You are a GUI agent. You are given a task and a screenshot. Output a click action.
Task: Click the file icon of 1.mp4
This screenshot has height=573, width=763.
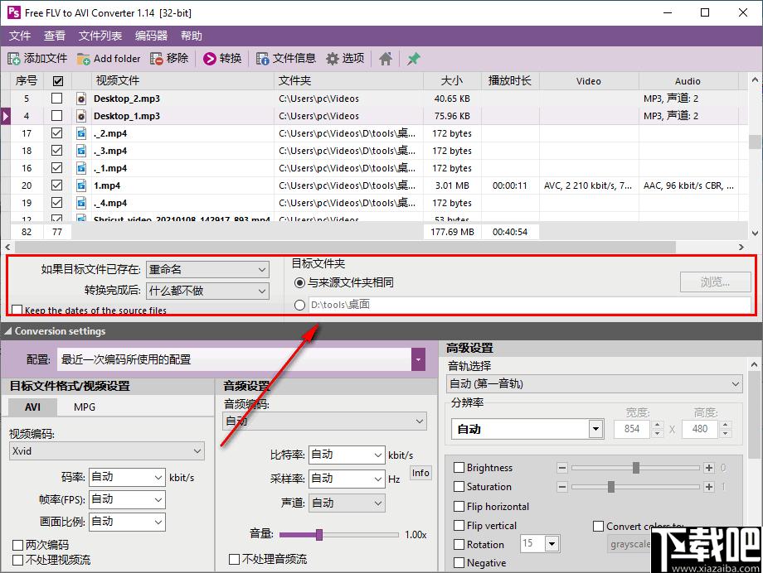[x=81, y=185]
